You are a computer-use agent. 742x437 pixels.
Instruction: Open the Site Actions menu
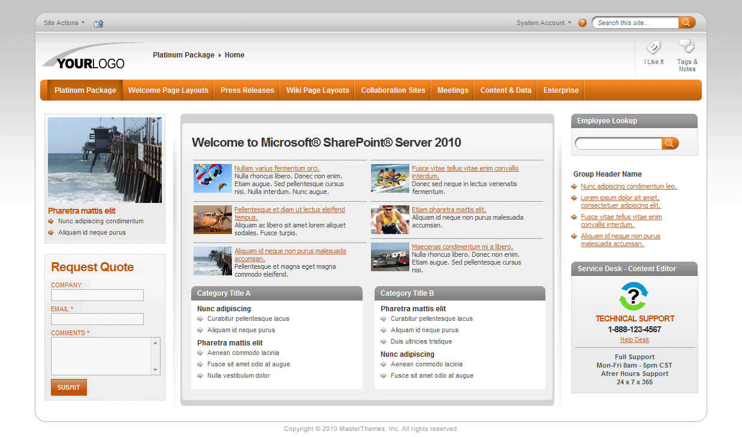point(62,22)
